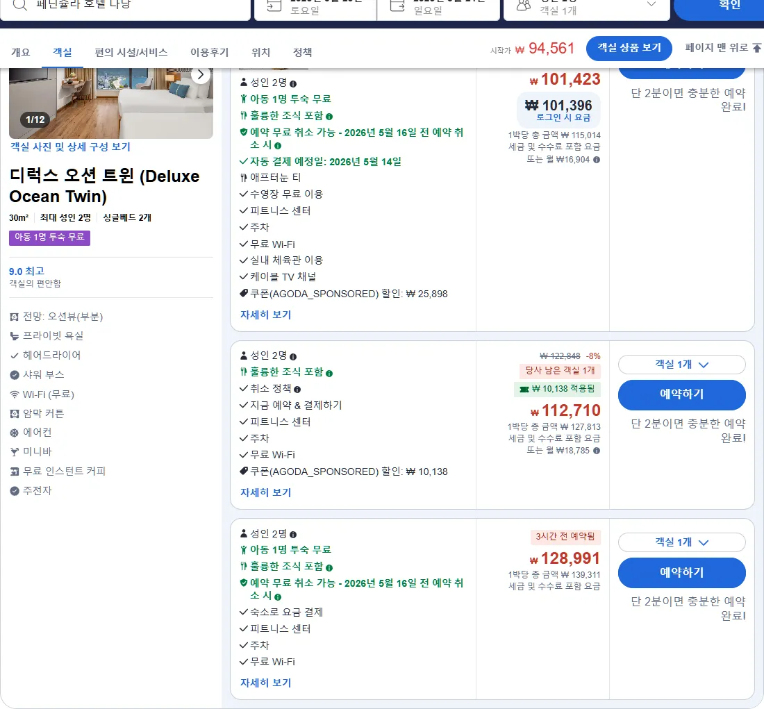Screen dimensions: 764x709
Task: Show next room photo with arrow
Action: 201,74
